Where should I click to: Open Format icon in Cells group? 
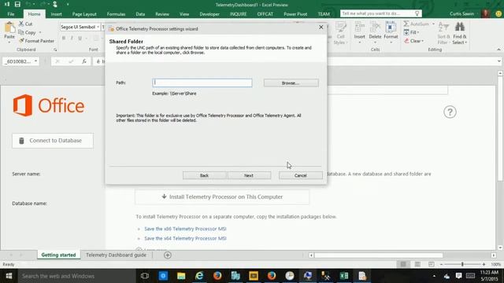pyautogui.click(x=391, y=27)
